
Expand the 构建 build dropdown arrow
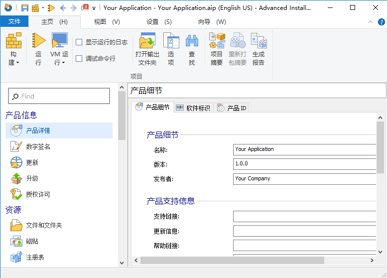coord(17,63)
